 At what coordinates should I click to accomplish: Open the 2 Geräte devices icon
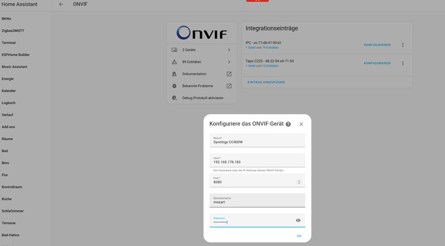[x=174, y=50]
